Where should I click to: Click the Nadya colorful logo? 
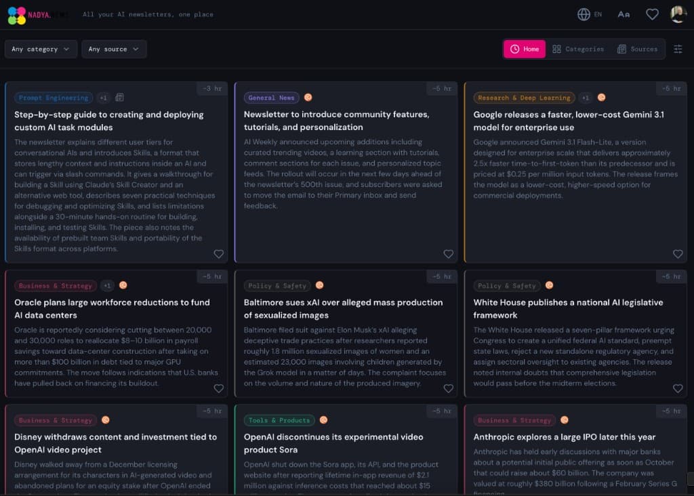(17, 15)
